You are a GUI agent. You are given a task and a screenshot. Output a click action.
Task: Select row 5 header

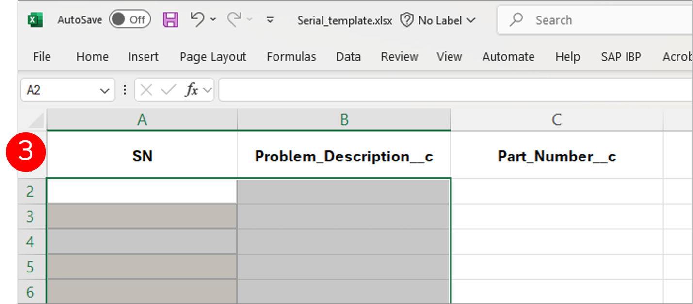[x=32, y=267]
